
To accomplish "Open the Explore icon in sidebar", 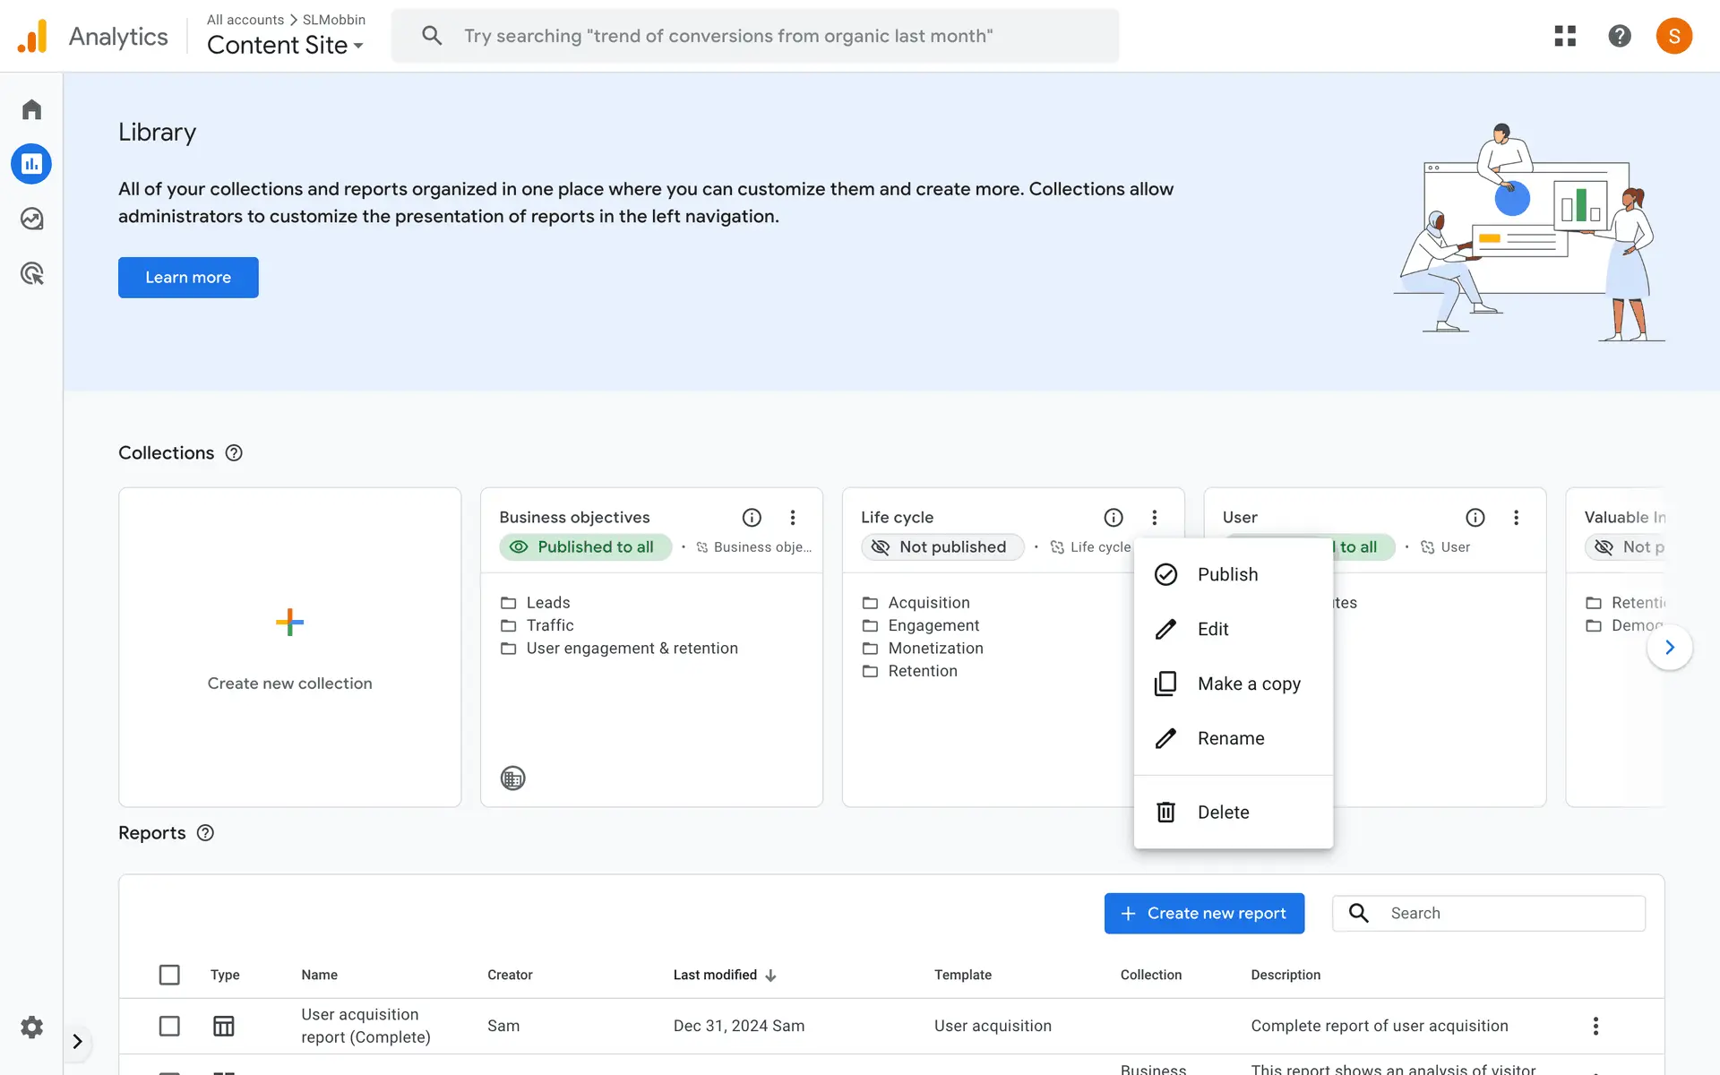I will tap(31, 219).
